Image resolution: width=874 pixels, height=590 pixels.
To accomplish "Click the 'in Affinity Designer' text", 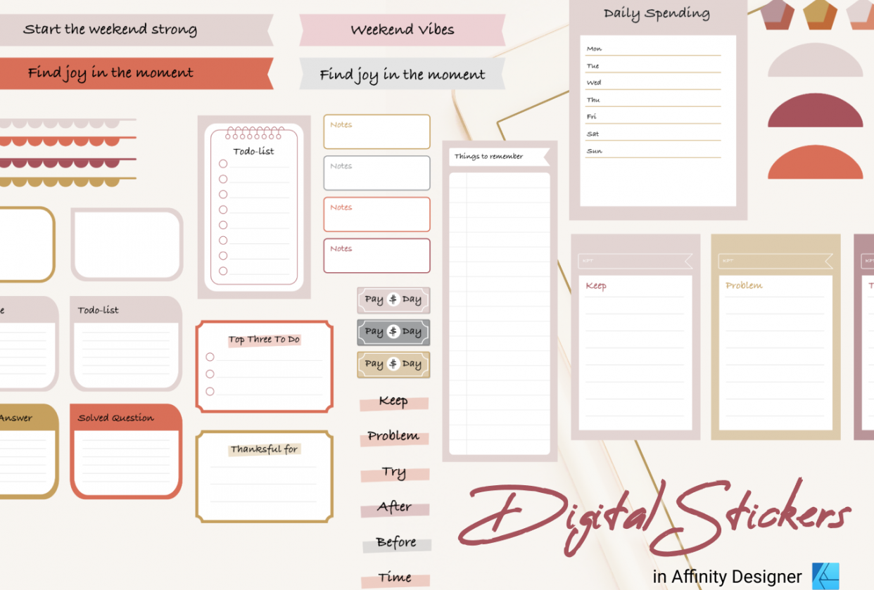I will tap(727, 577).
